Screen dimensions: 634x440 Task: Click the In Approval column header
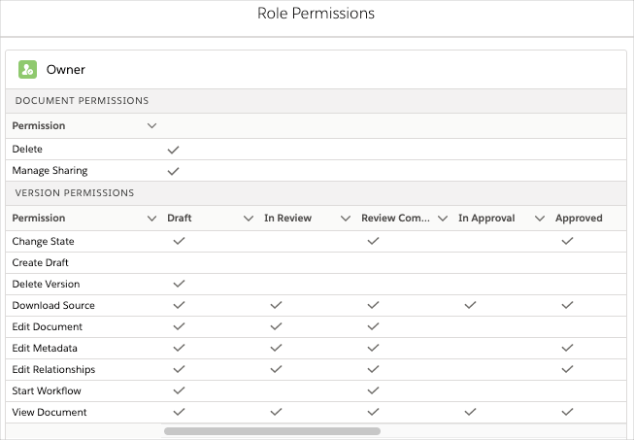coord(486,219)
